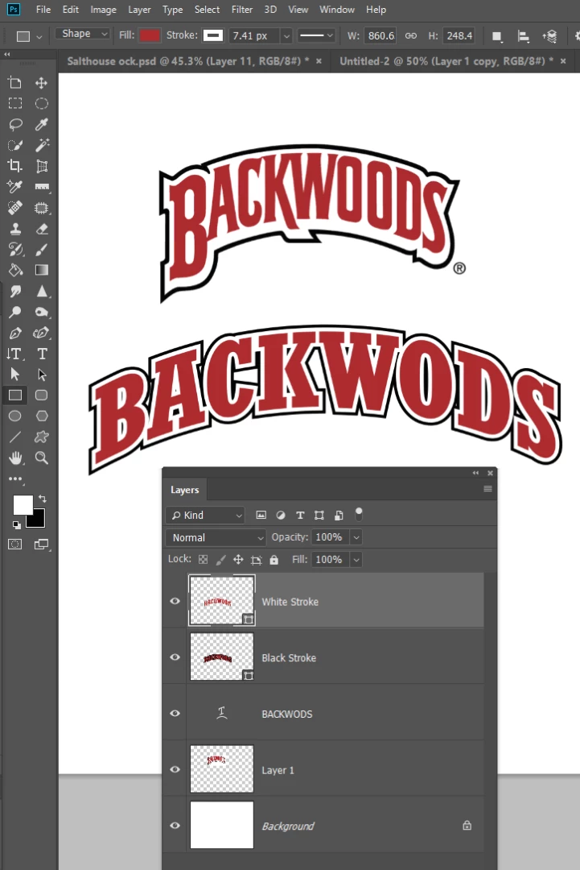The image size is (580, 870).
Task: Select the Brush tool
Action: (x=42, y=250)
